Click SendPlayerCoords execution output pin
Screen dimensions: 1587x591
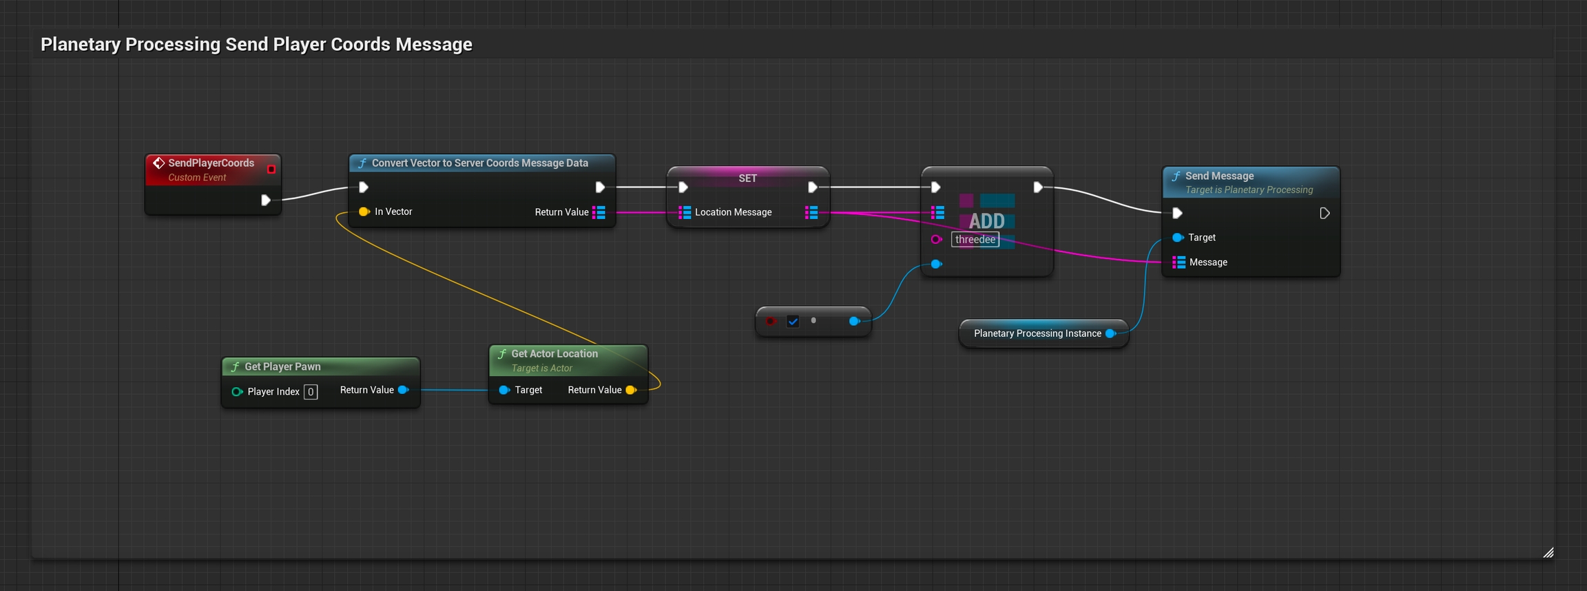click(265, 200)
